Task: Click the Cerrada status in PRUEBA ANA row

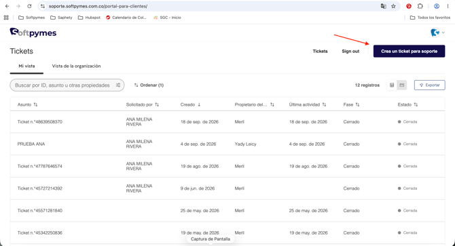Action: 407,144
